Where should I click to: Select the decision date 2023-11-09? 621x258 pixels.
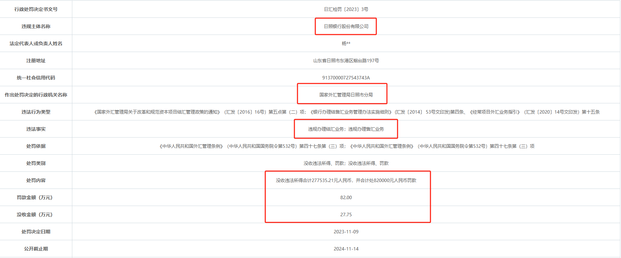(346, 232)
